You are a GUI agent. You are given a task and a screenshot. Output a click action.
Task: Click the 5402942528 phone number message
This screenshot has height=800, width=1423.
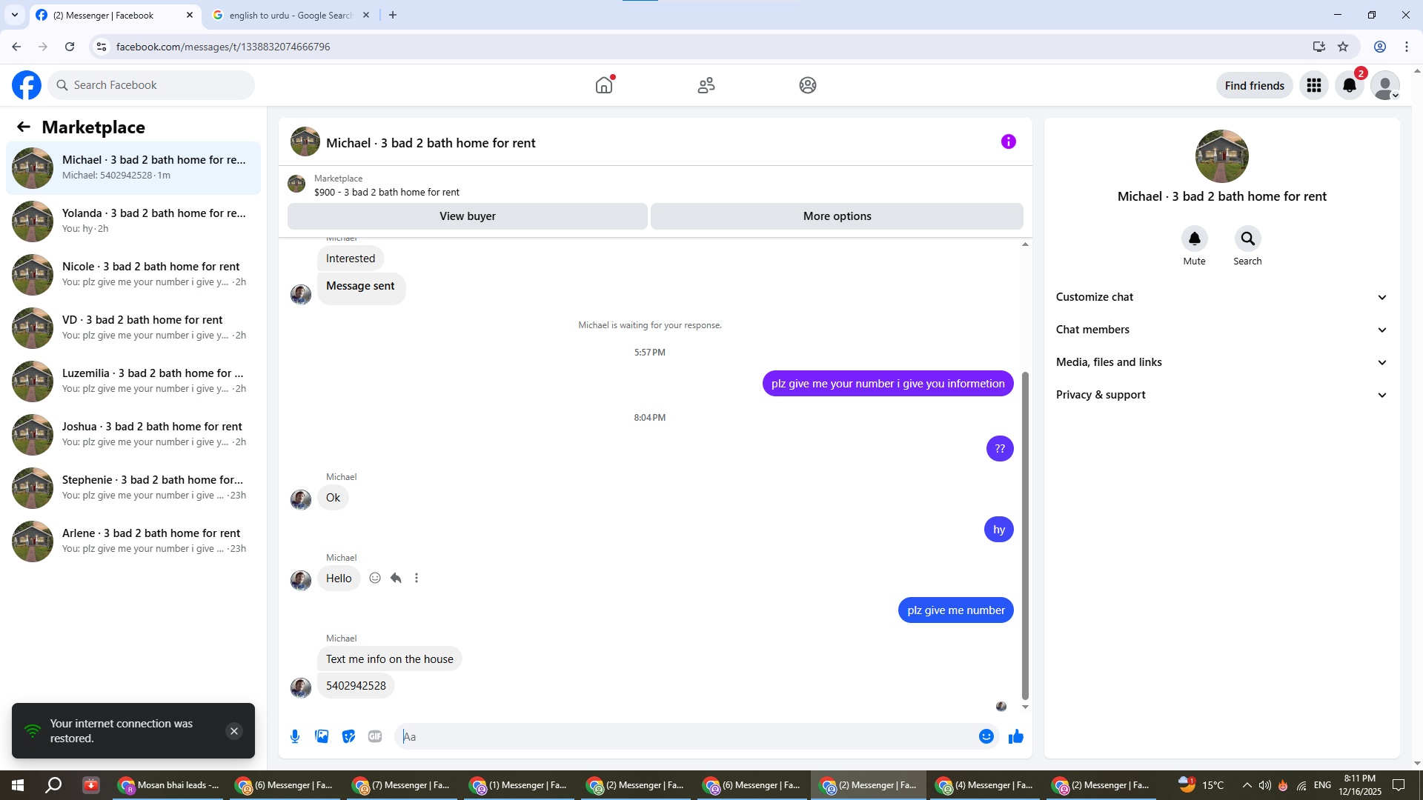point(356,686)
